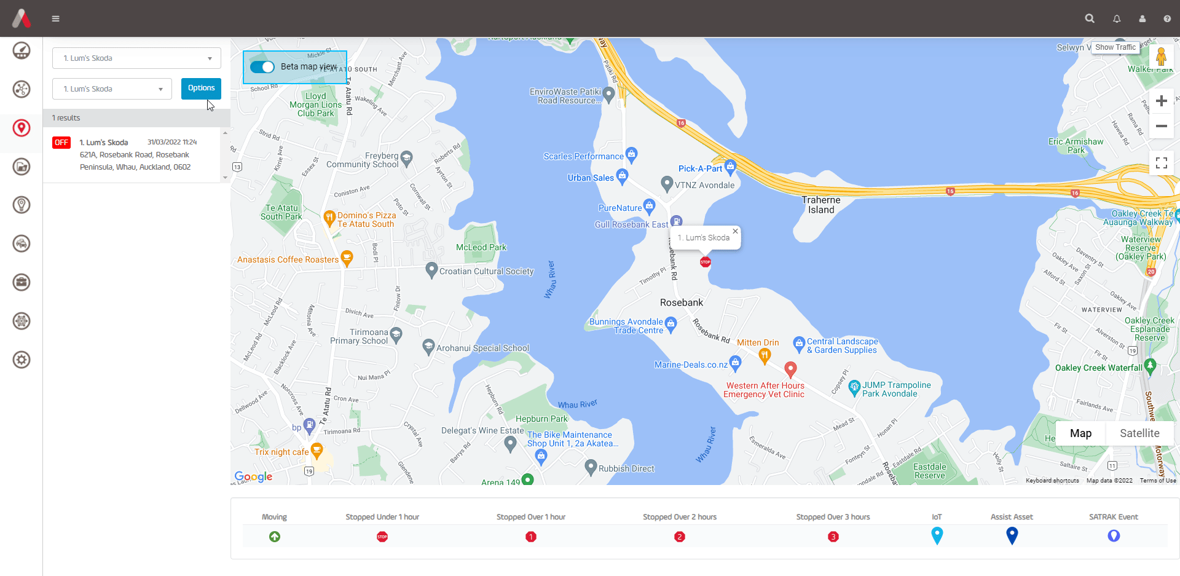The image size is (1180, 576).
Task: Click the VTNZ Avondale map marker
Action: click(x=667, y=183)
